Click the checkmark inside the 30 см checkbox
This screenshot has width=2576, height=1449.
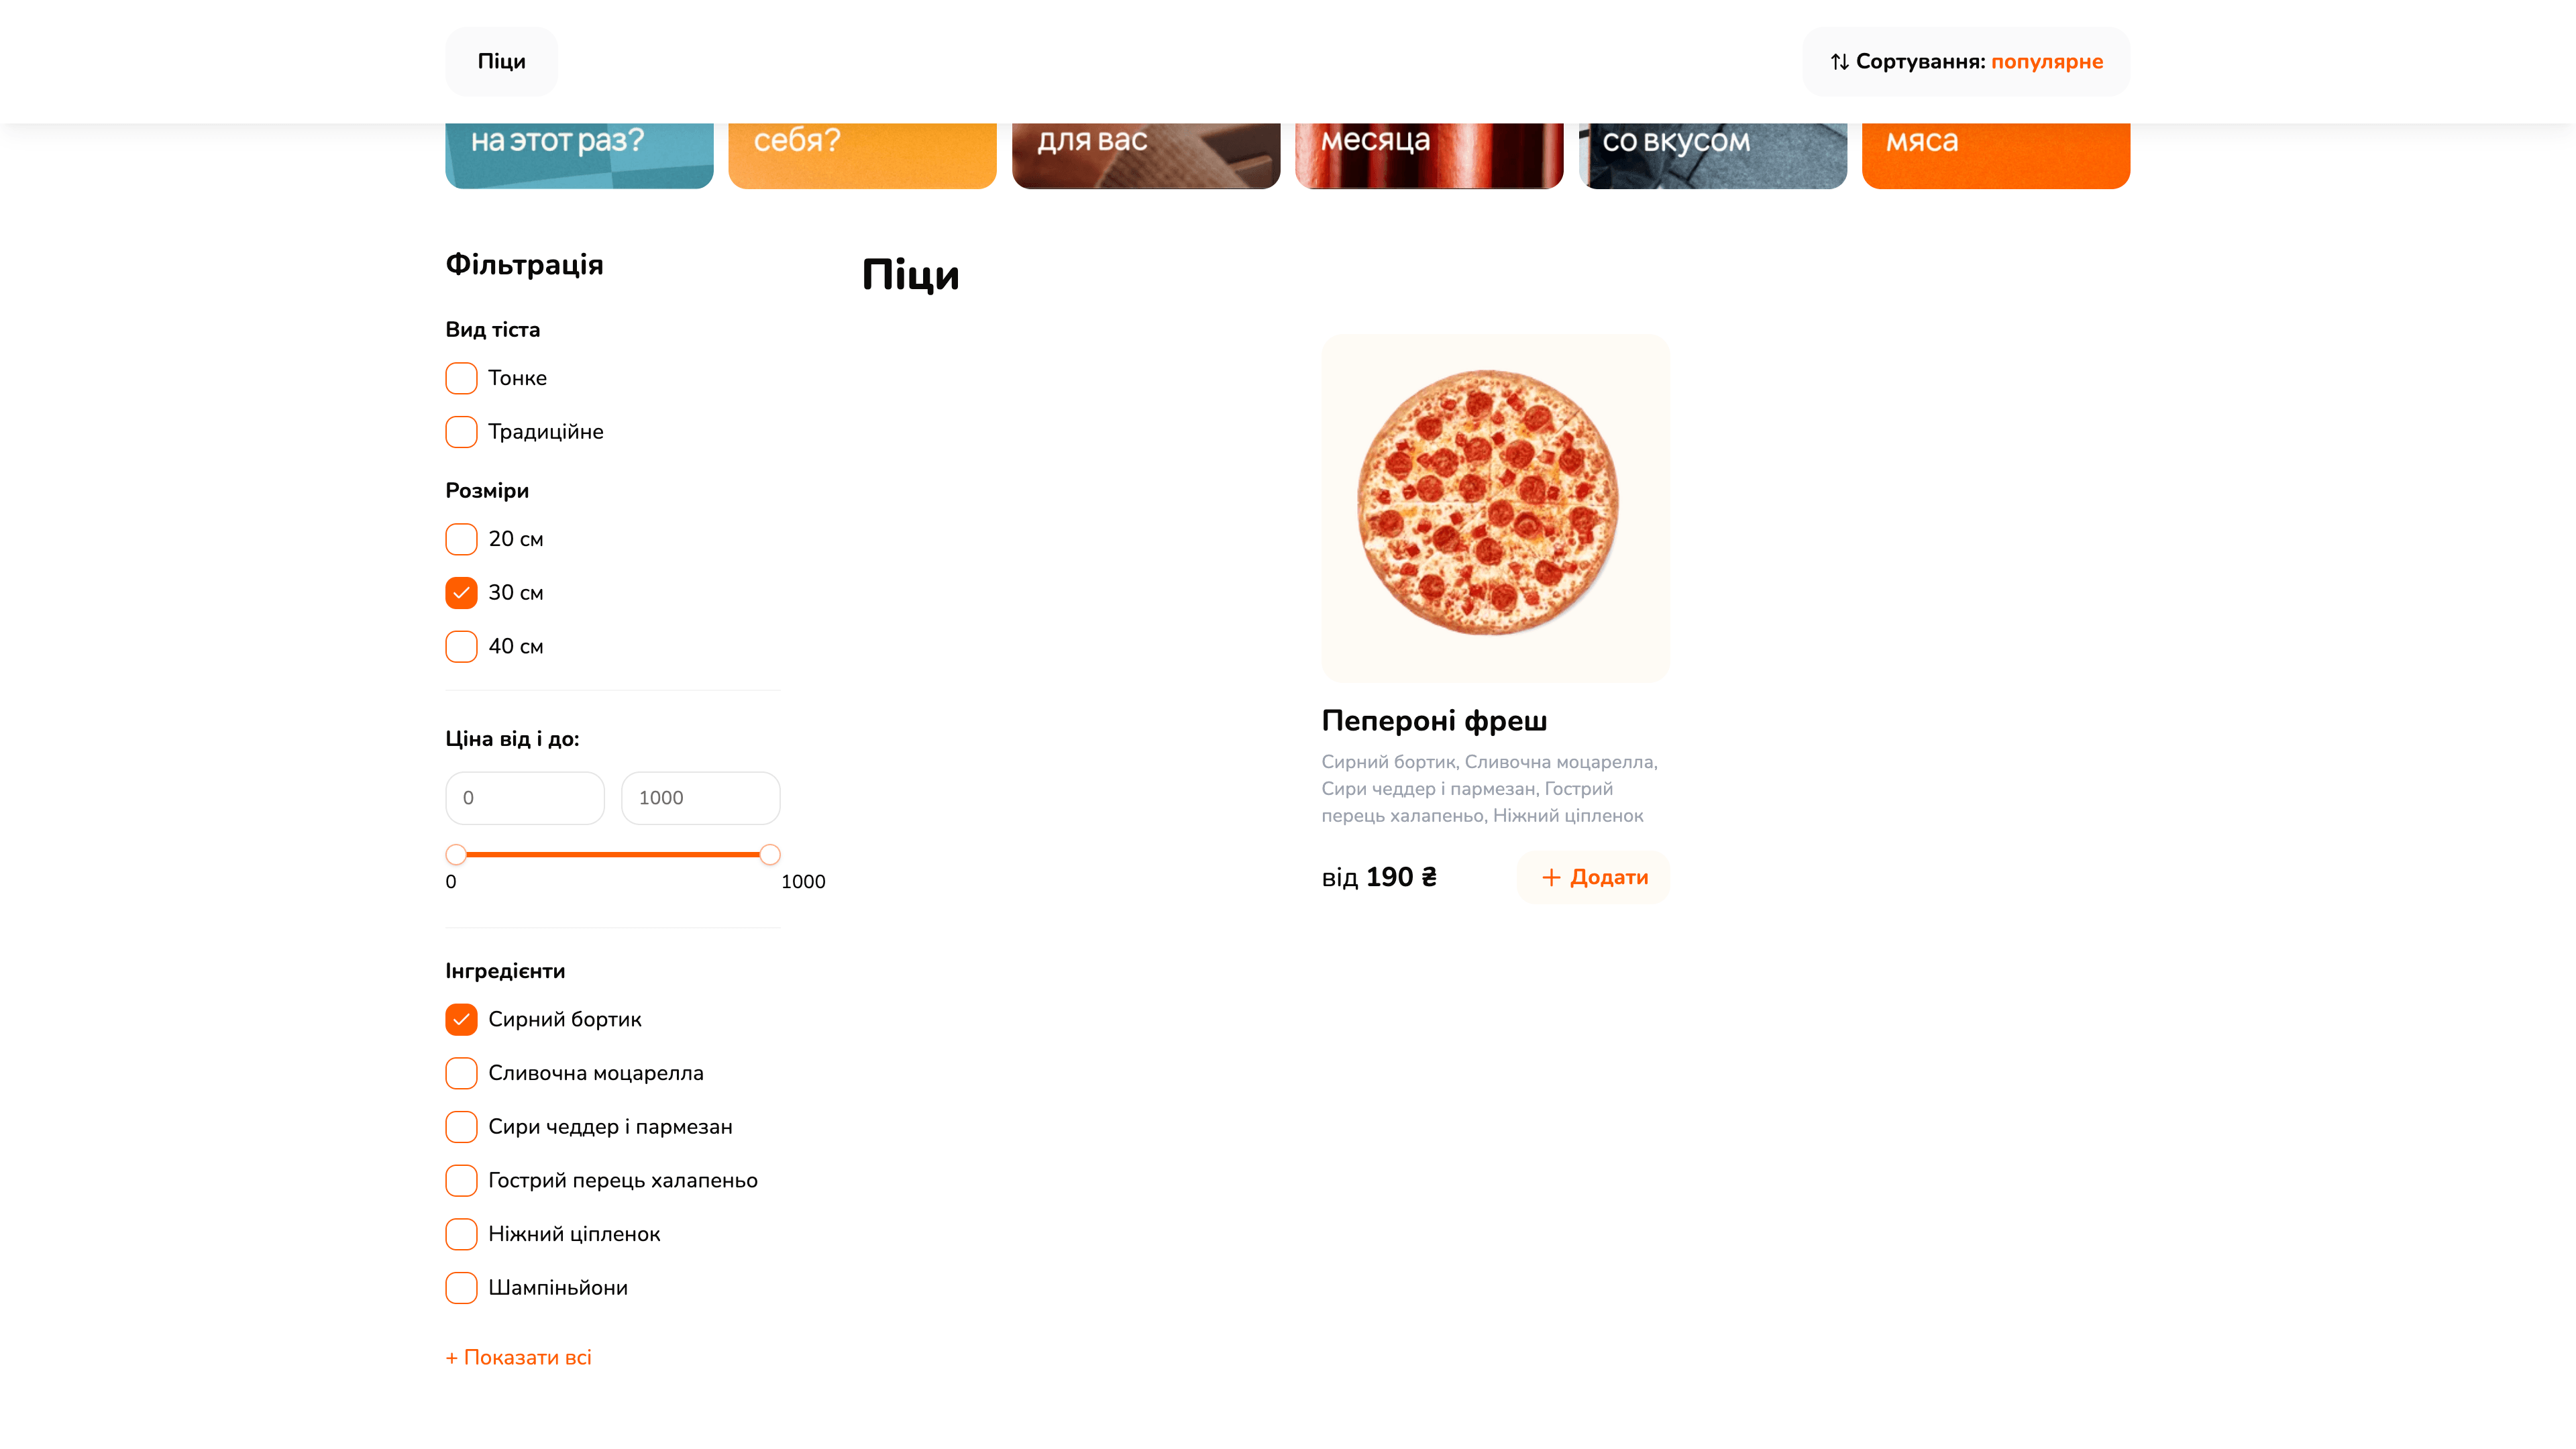click(x=460, y=592)
